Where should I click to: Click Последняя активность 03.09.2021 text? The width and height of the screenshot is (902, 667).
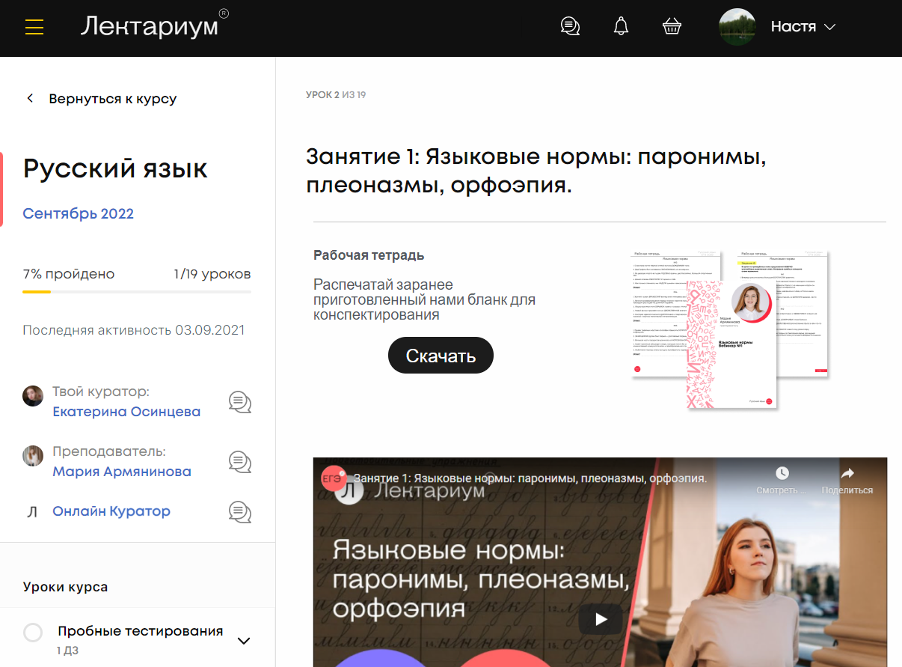[x=134, y=330]
